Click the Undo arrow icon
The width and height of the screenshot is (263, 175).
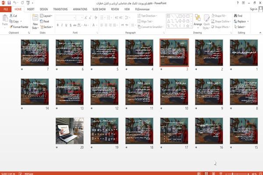pos(15,3)
